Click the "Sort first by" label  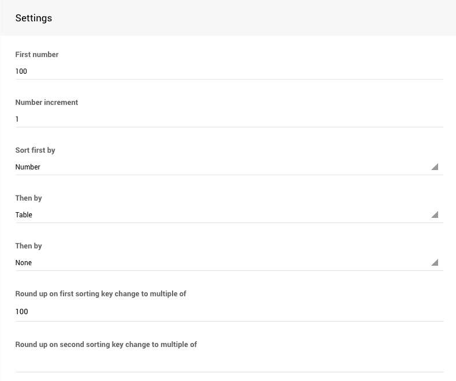pos(35,150)
